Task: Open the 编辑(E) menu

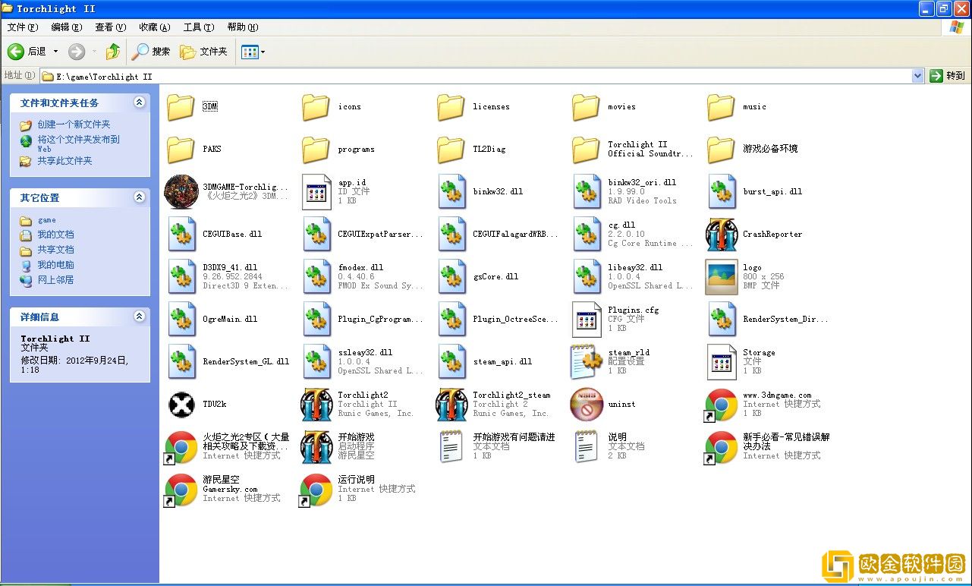Action: 66,27
